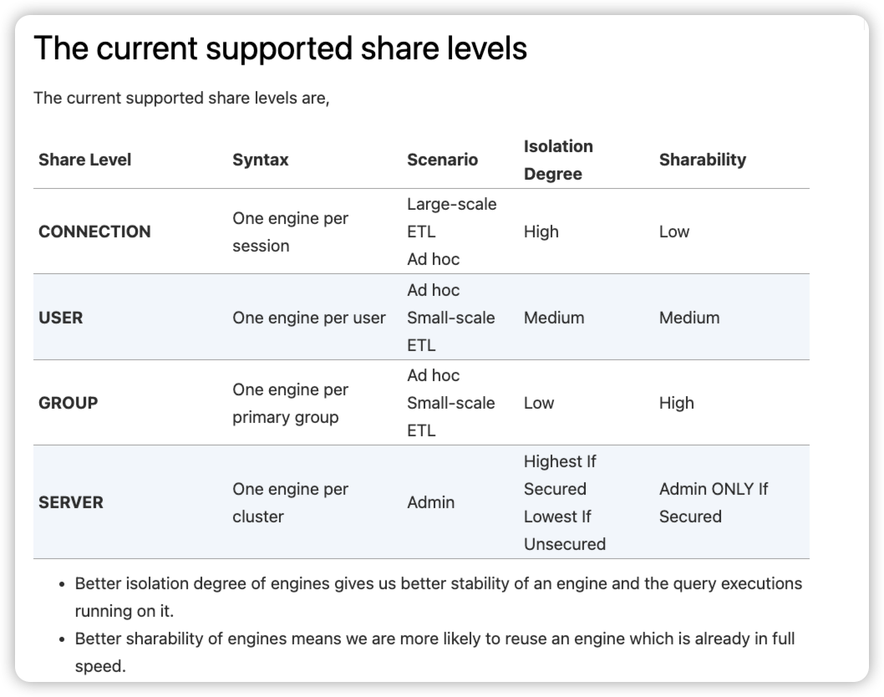Click the "Sharability" column header
884x697 pixels.
(x=702, y=160)
